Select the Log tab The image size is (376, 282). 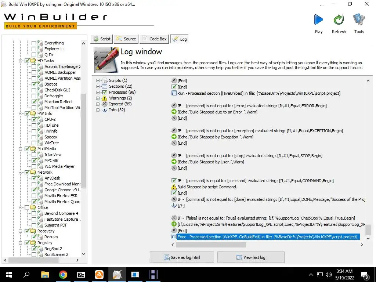click(179, 39)
